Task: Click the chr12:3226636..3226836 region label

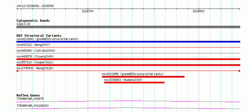Action: coord(35,6)
